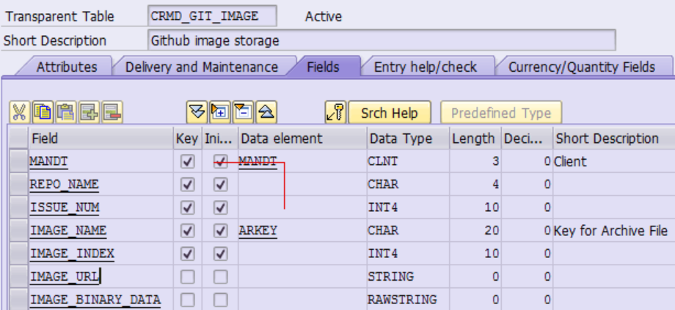
Task: Click the Transparent Table name field
Action: pos(212,16)
